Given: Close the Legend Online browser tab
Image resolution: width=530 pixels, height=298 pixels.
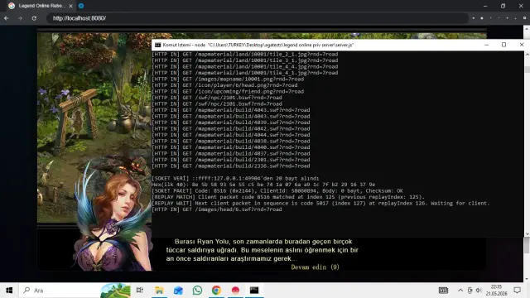Looking at the screenshot, I should [x=70, y=6].
